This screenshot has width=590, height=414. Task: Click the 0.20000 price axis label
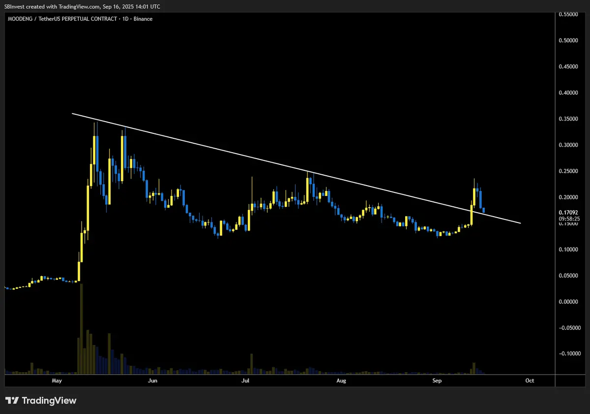pyautogui.click(x=569, y=197)
